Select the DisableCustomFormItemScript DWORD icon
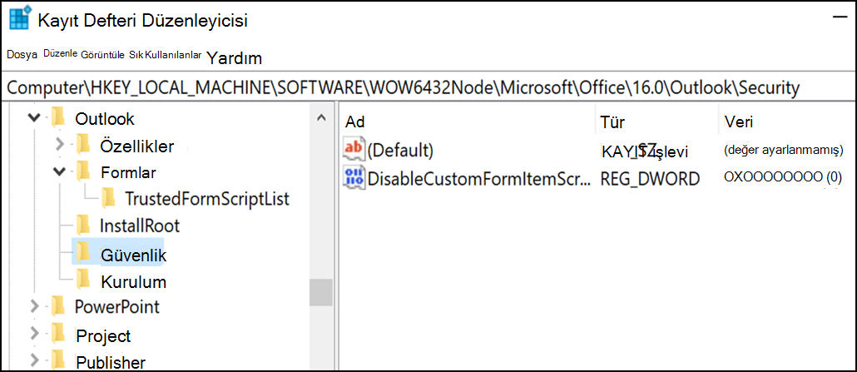This screenshot has width=857, height=372. coord(354,178)
